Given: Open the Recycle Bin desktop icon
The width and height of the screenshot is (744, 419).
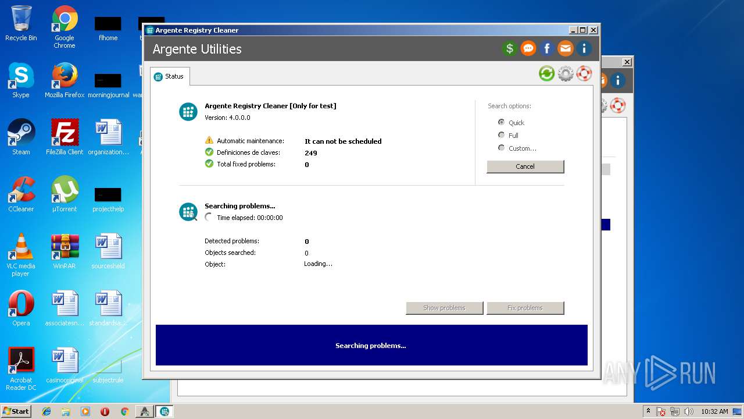Looking at the screenshot, I should click(x=21, y=24).
